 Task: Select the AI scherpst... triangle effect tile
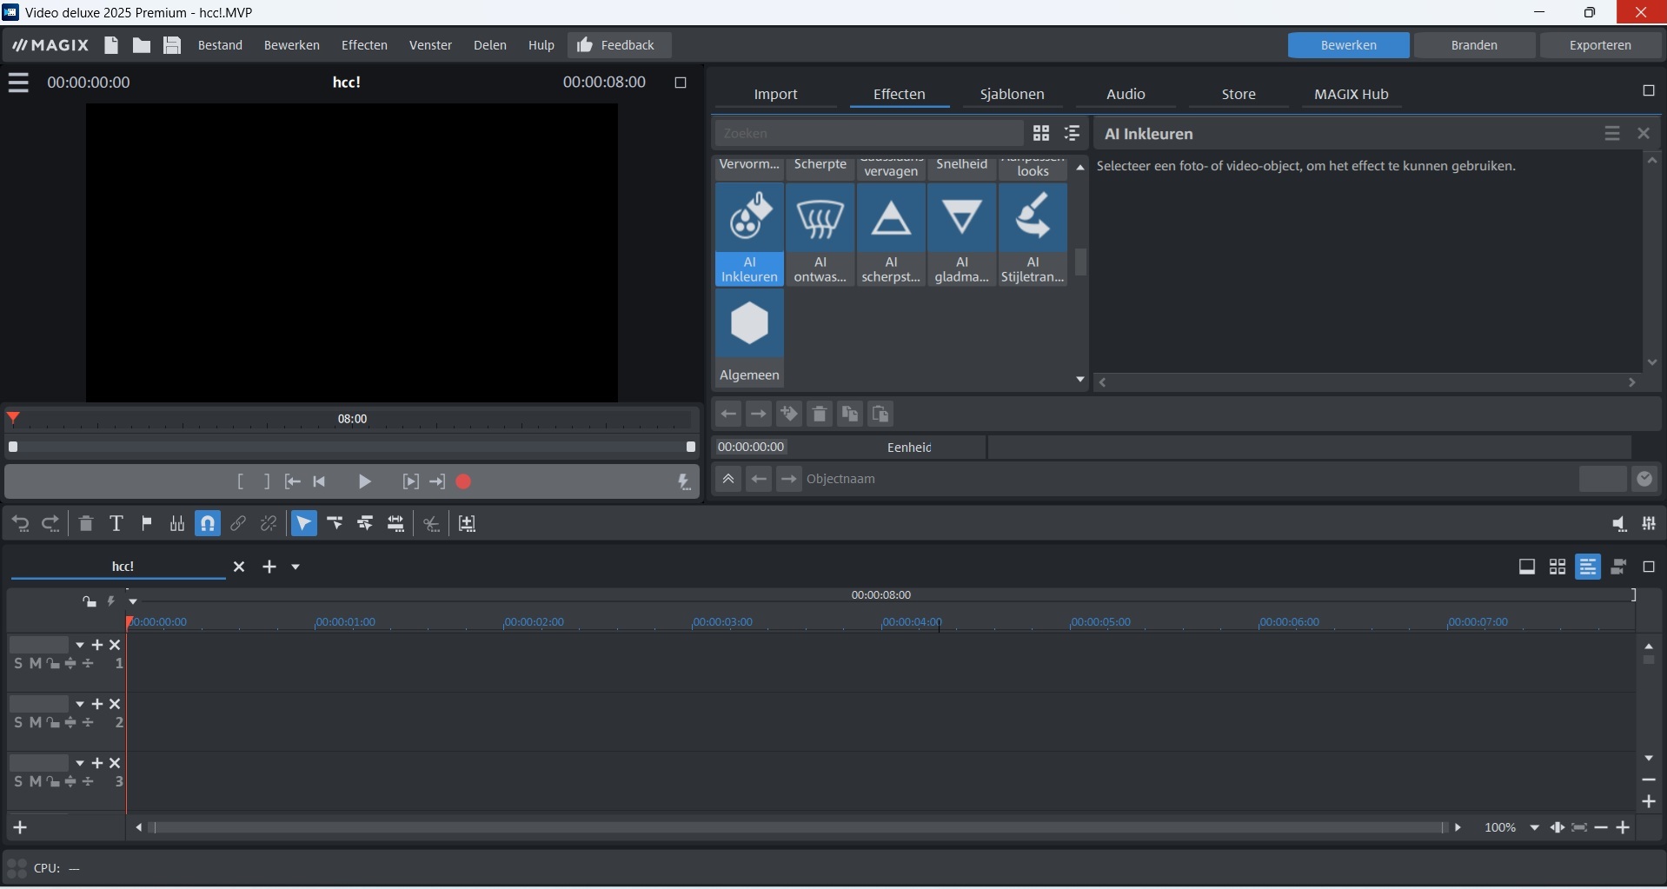(891, 235)
